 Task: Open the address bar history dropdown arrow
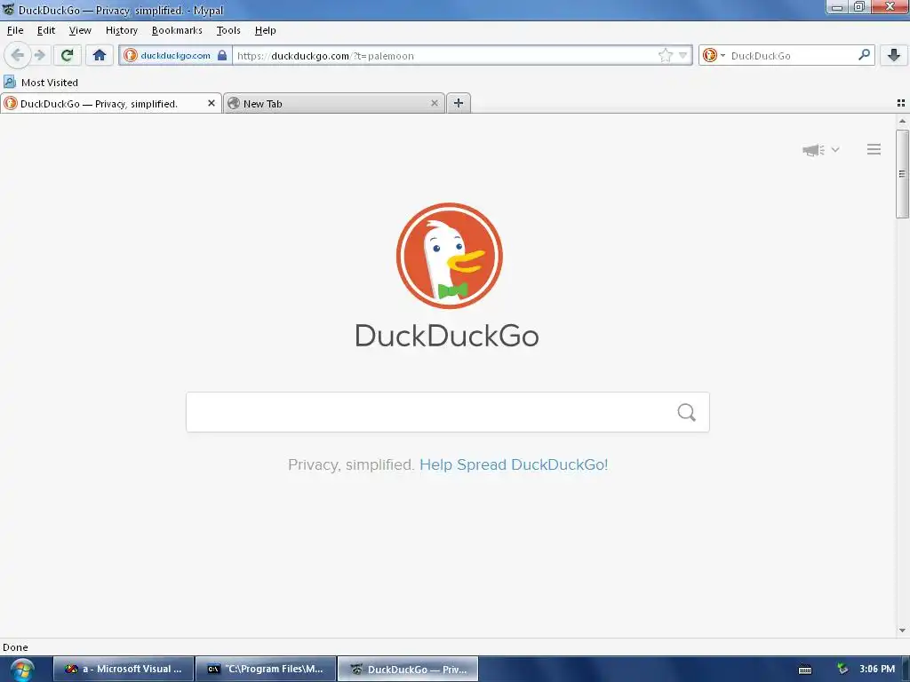click(x=683, y=55)
